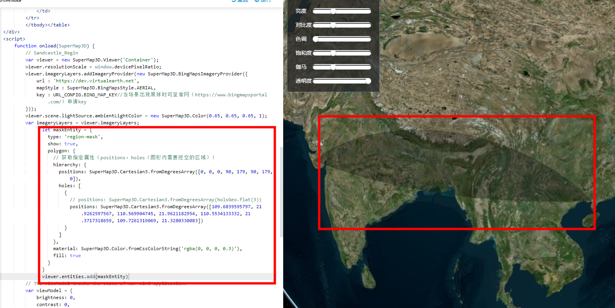Click the 'hierarchy: {' line

(x=70, y=165)
